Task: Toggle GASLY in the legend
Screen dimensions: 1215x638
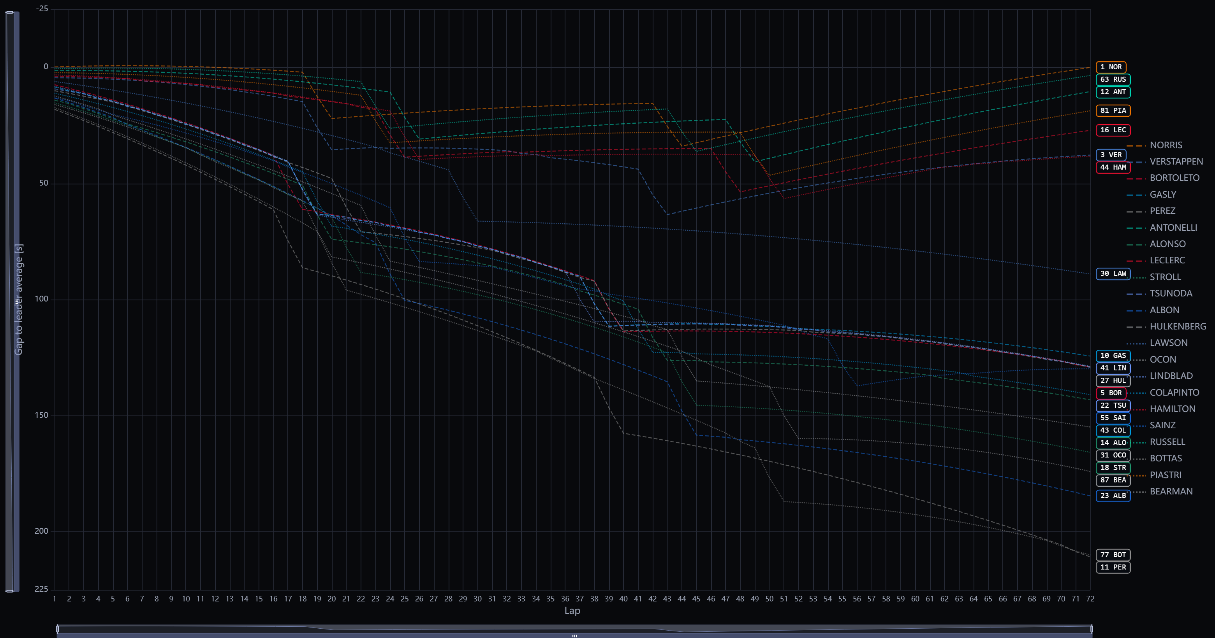Action: click(x=1151, y=195)
